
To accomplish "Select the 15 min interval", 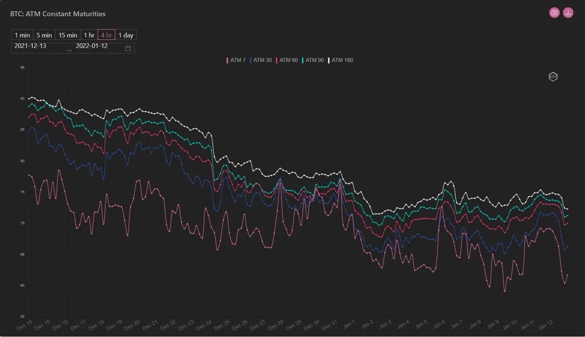I will click(x=68, y=35).
